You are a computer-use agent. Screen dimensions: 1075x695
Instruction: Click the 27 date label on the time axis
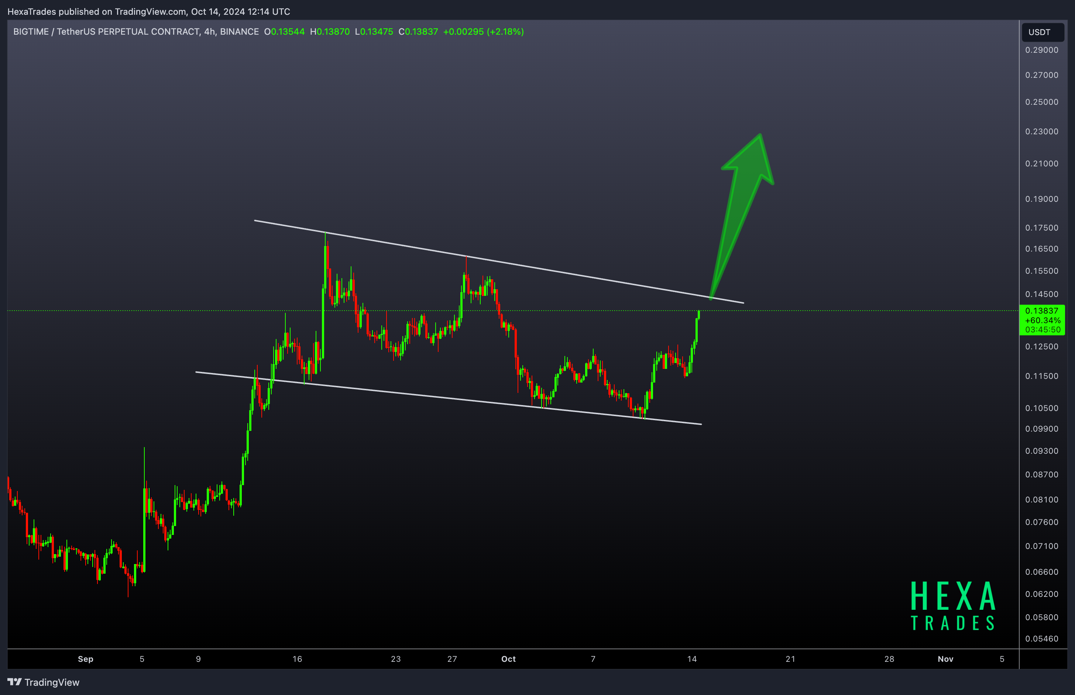pyautogui.click(x=452, y=659)
